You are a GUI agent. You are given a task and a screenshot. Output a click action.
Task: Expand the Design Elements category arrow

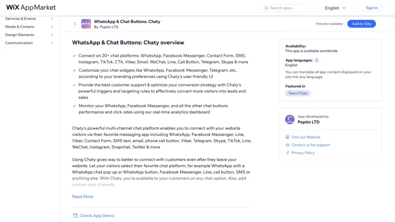pyautogui.click(x=52, y=35)
